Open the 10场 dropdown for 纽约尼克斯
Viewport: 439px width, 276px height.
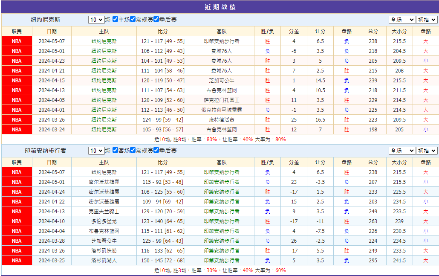96,20
